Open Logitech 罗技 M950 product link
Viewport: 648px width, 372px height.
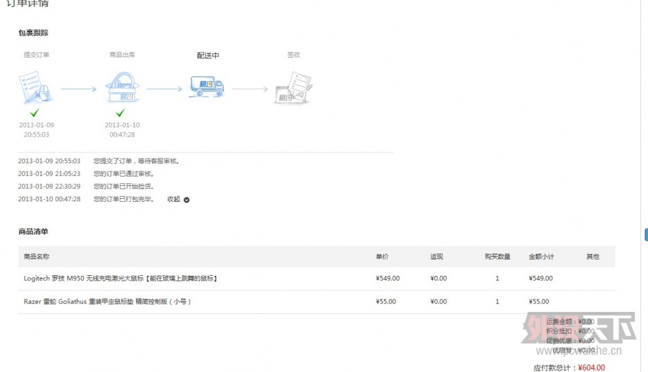coord(120,278)
